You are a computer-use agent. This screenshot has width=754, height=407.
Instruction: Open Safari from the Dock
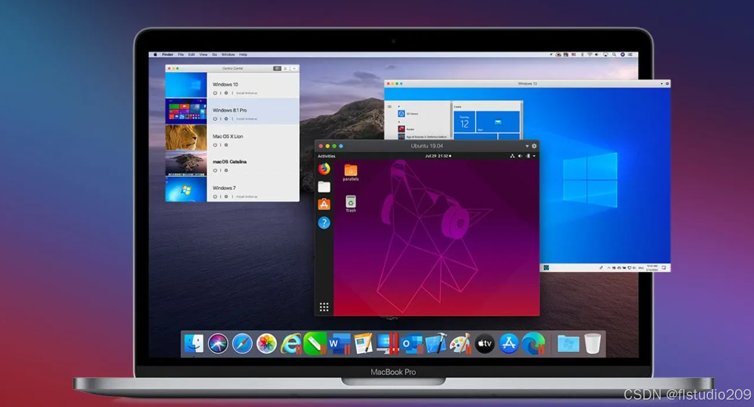[242, 344]
